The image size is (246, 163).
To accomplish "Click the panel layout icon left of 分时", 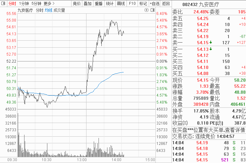I will point(3,3).
